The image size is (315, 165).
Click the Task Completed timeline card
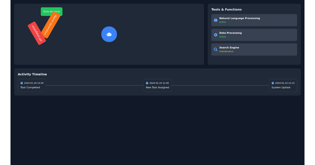coord(32,85)
